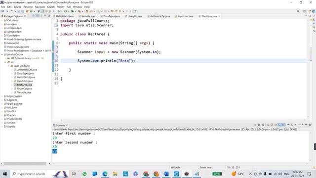Viewport: 316px width, 178px height.
Task: Maximize the Console view
Action: 310,125
